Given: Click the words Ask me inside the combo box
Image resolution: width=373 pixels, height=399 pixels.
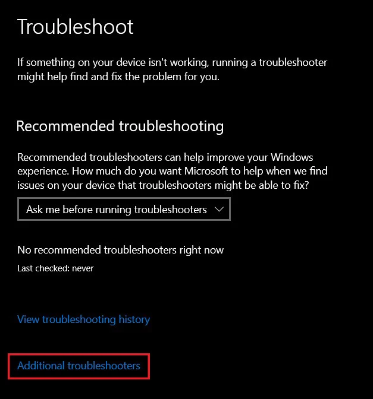Looking at the screenshot, I should (43, 210).
